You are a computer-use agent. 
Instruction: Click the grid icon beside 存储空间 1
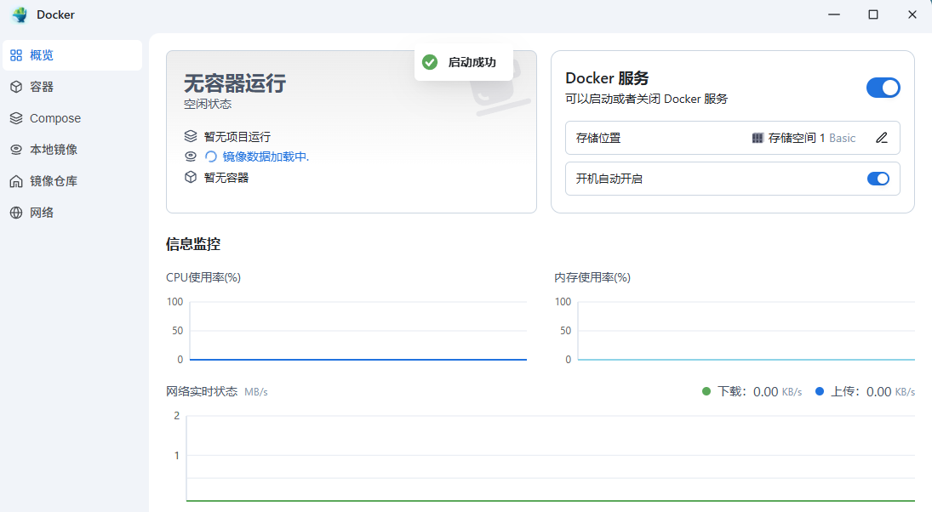pyautogui.click(x=758, y=138)
